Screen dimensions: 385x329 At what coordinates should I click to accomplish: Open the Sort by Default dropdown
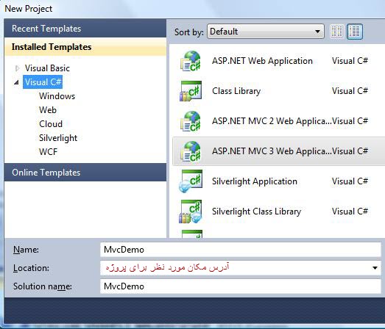(x=266, y=32)
